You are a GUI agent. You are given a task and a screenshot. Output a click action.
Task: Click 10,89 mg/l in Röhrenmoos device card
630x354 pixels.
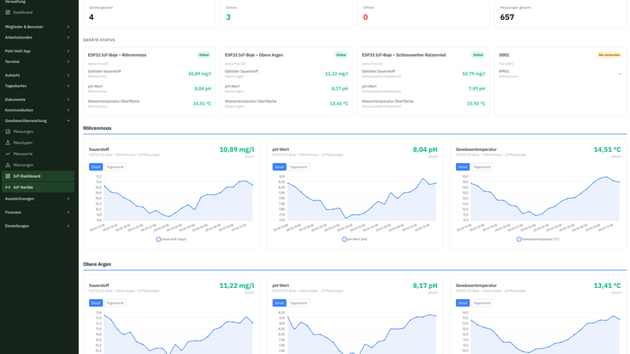click(x=199, y=74)
